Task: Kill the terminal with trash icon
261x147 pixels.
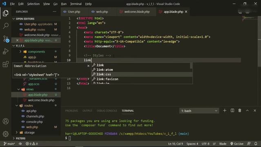Action: [x=240, y=111]
